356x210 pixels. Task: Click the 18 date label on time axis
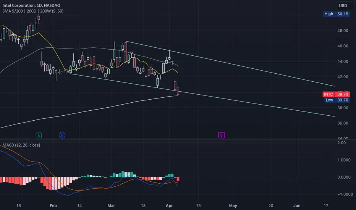pyautogui.click(x=143, y=205)
